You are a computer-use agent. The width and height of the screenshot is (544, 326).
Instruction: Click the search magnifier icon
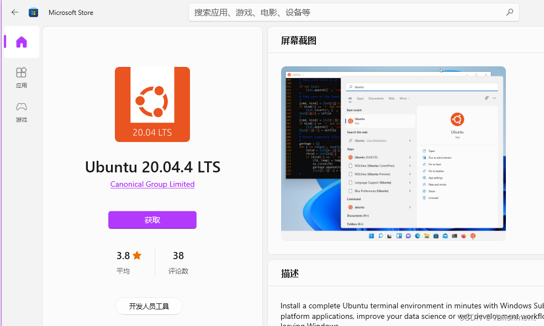(x=509, y=12)
